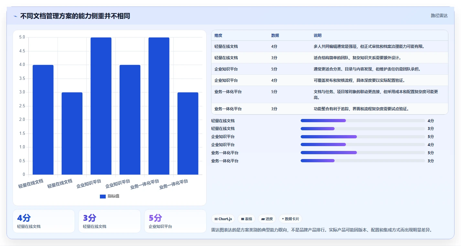The width and height of the screenshot is (461, 246).
Task: Click the 轻量在线文档 progress bar showing 4分
Action: tap(363, 121)
